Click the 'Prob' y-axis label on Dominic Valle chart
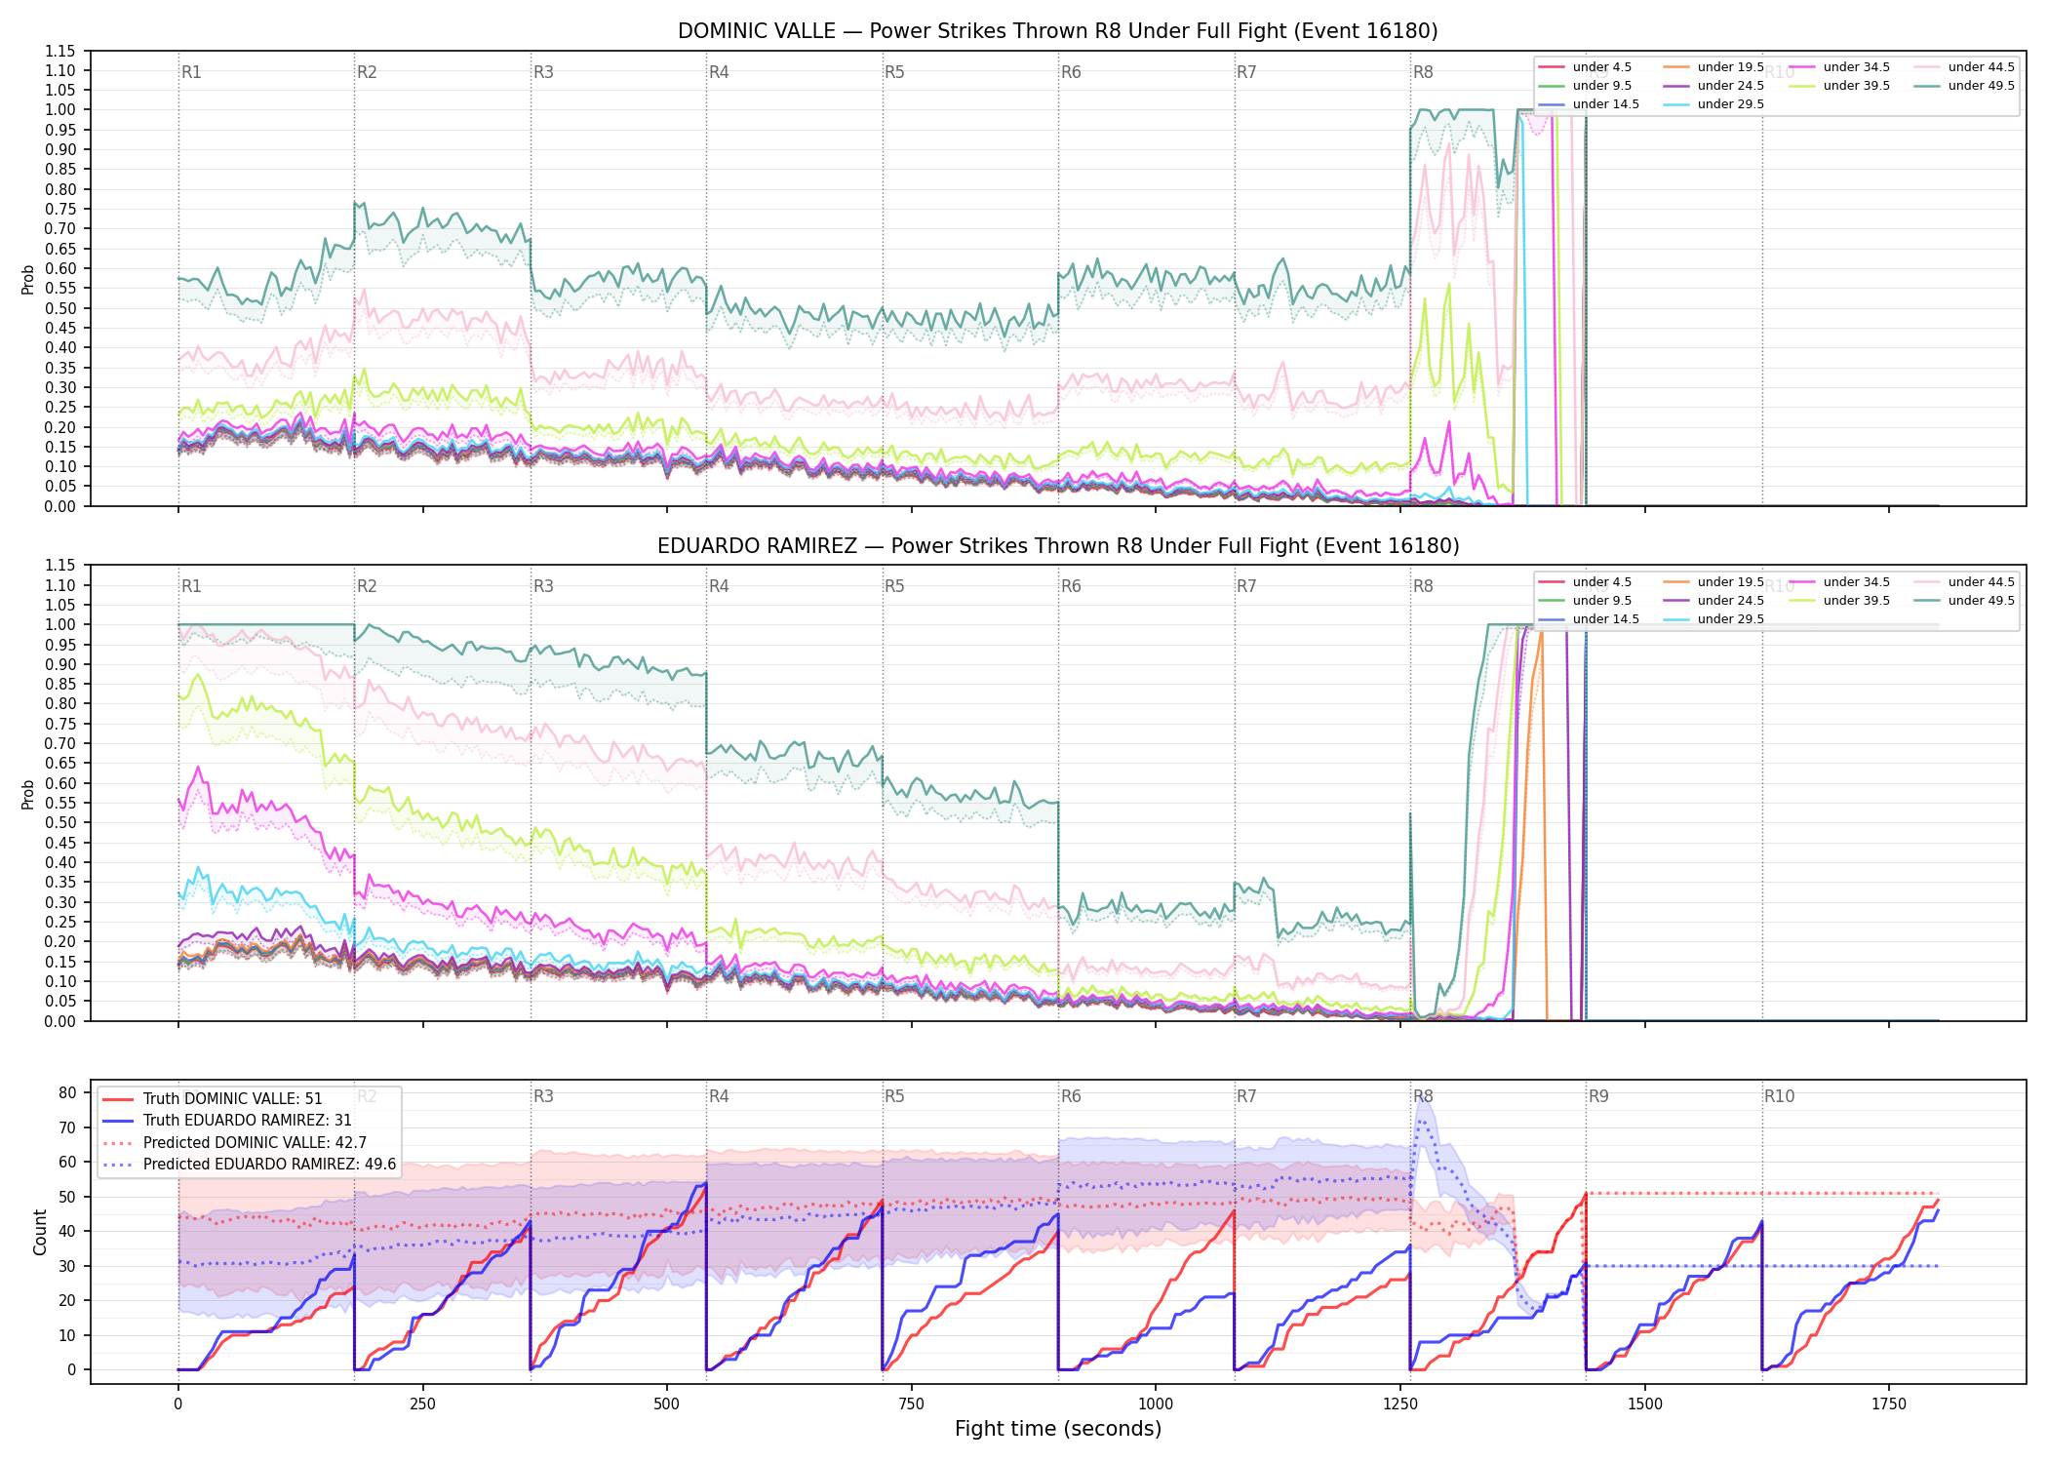 28,279
